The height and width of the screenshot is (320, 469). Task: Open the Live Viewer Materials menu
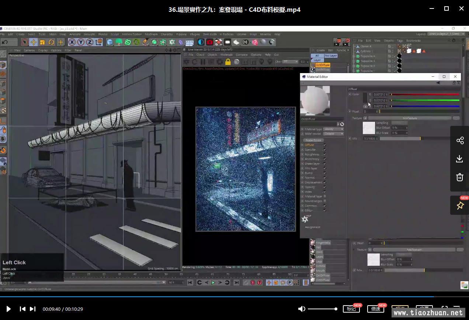pos(226,55)
